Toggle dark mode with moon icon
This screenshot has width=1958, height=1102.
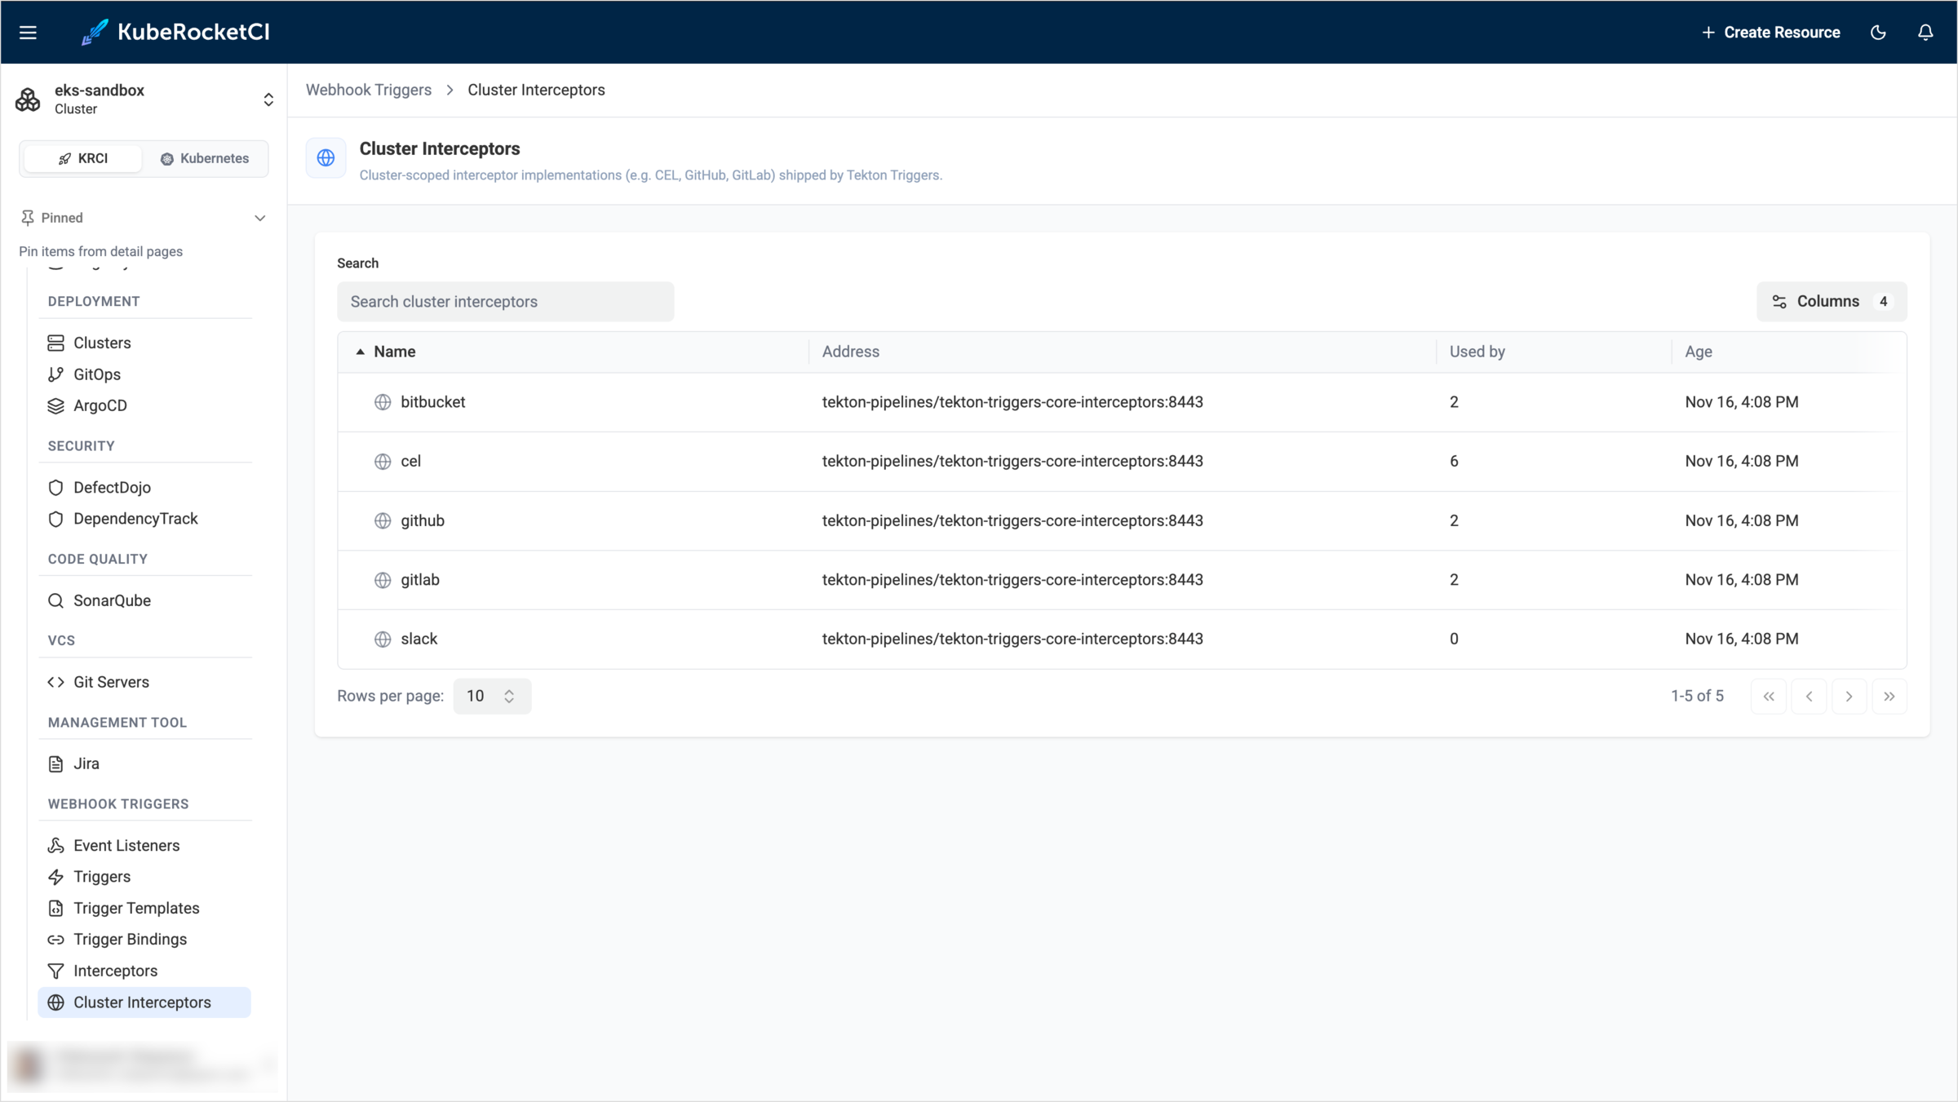tap(1878, 33)
